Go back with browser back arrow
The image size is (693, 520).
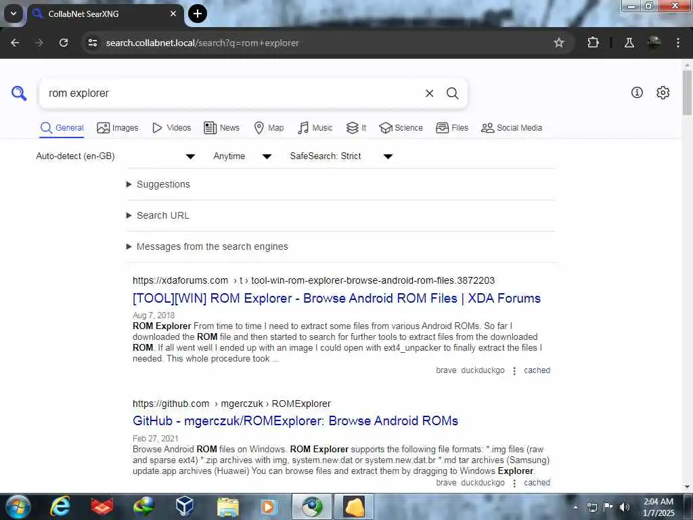(x=15, y=43)
